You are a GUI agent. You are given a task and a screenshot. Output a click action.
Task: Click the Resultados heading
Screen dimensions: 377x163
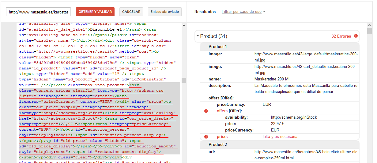point(205,12)
